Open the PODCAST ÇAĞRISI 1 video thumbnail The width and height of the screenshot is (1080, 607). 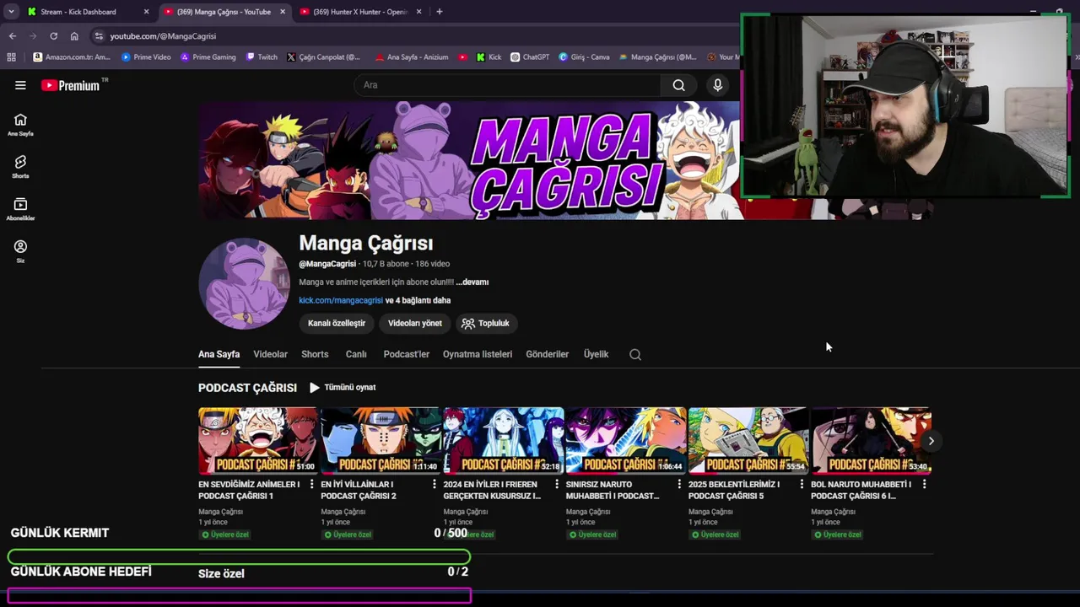[258, 441]
